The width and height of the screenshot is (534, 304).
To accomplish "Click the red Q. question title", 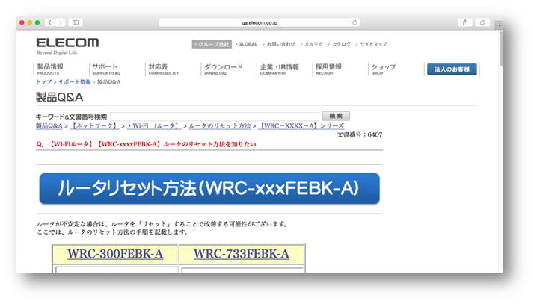I will pos(146,144).
